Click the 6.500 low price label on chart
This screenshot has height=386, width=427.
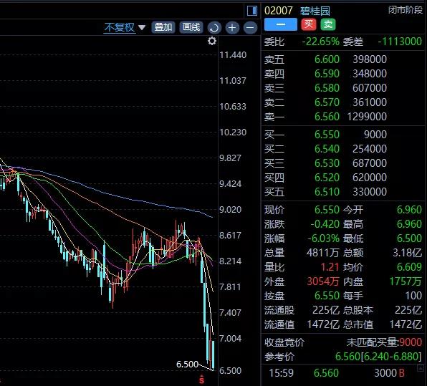point(188,365)
